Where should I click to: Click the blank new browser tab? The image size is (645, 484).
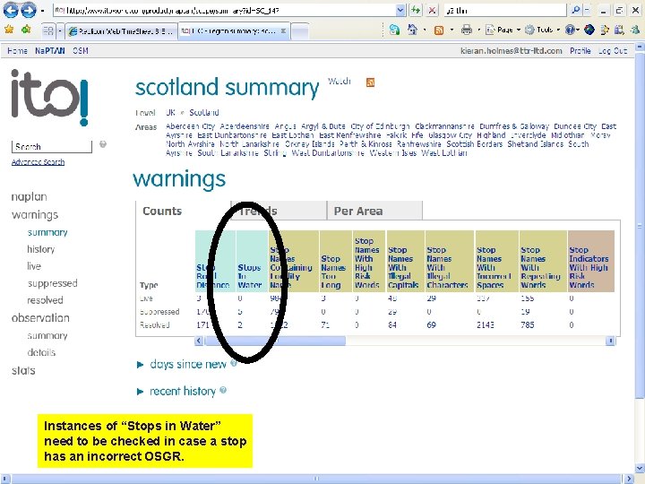coord(300,31)
